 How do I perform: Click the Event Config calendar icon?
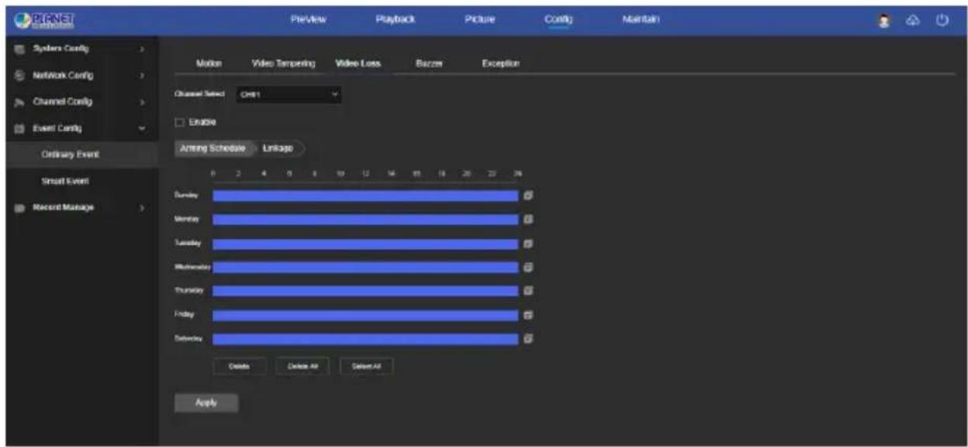click(x=20, y=128)
